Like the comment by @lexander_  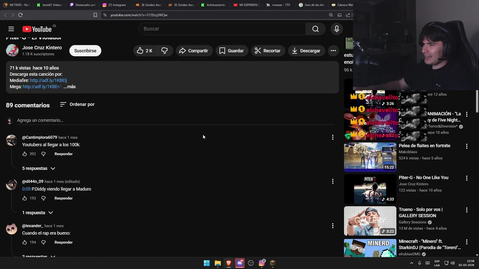pos(25,242)
